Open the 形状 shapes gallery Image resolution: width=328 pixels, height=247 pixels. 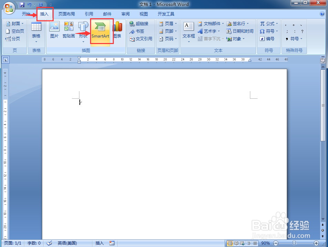[x=83, y=32]
